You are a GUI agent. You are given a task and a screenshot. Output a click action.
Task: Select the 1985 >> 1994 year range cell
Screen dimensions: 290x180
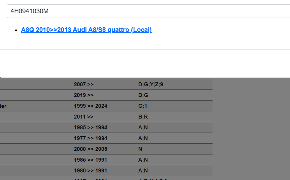90,128
